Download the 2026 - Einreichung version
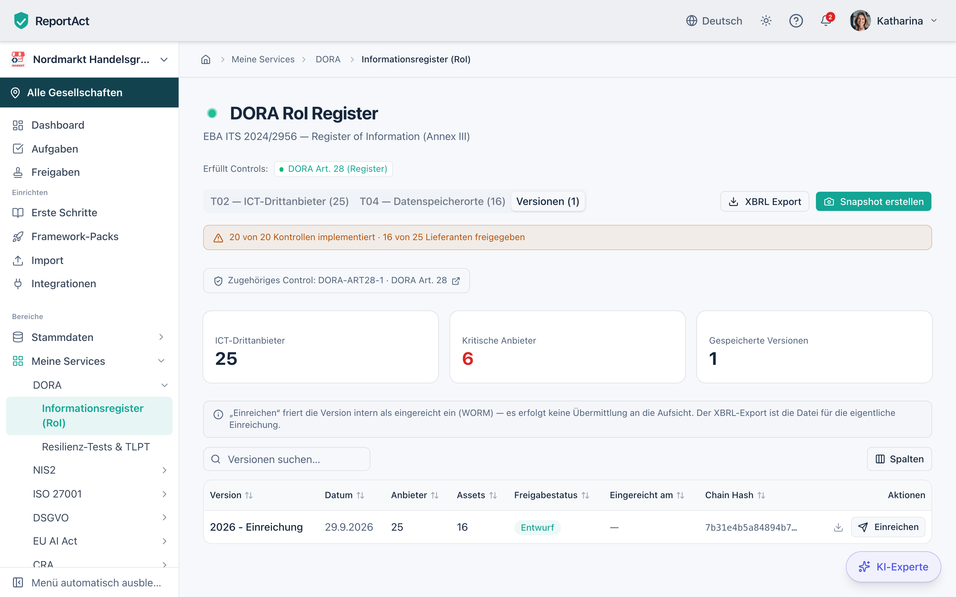This screenshot has width=956, height=597. (x=838, y=527)
